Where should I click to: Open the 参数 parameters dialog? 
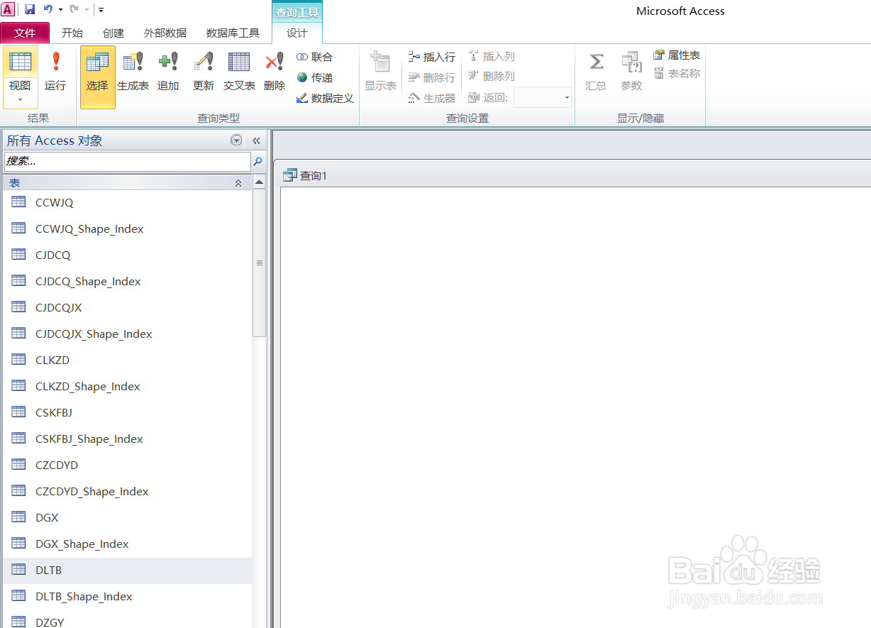(631, 71)
